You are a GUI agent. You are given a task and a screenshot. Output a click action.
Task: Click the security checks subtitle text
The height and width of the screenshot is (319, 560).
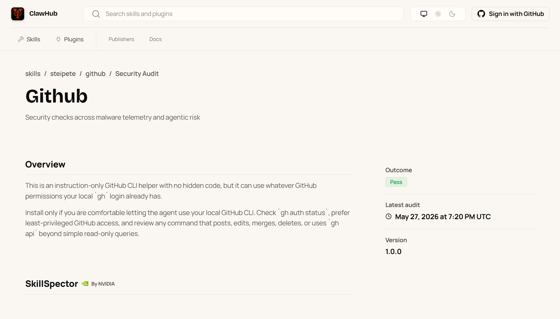pyautogui.click(x=113, y=118)
